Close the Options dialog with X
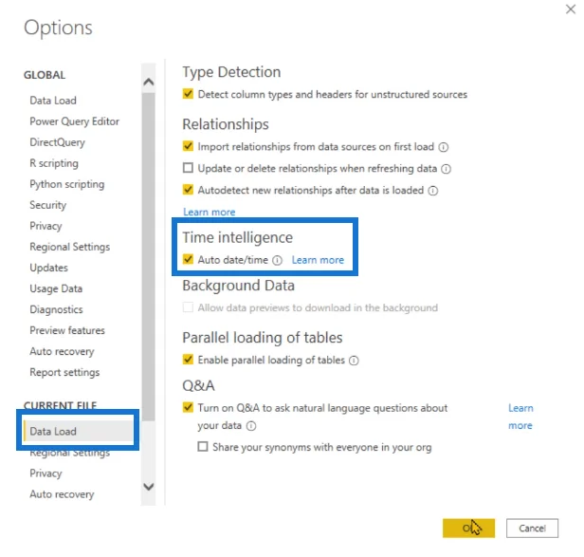The height and width of the screenshot is (557, 584). click(571, 9)
